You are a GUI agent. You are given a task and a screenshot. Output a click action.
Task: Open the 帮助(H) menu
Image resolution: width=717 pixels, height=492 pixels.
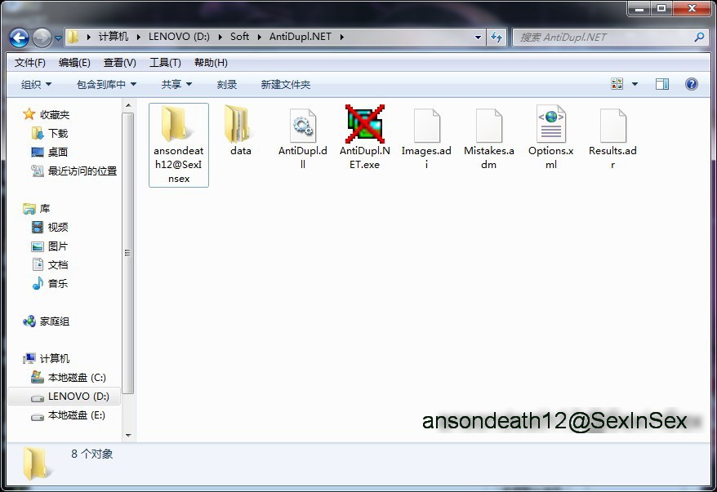(x=211, y=63)
